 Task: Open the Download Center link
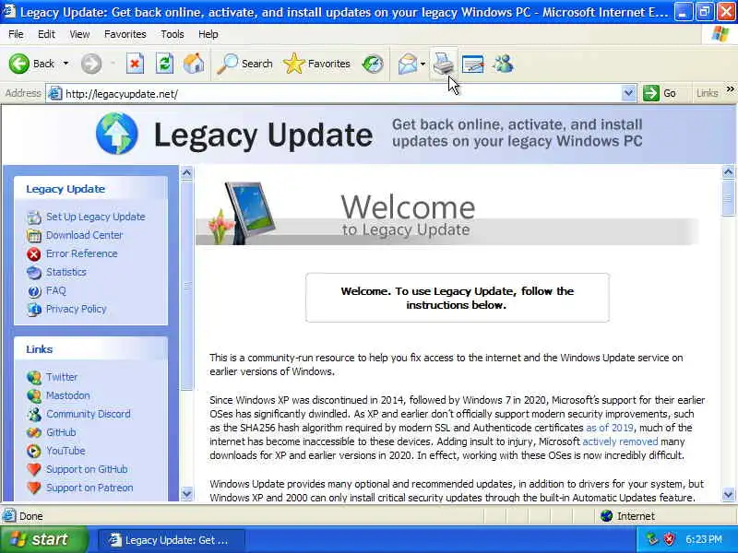click(84, 235)
